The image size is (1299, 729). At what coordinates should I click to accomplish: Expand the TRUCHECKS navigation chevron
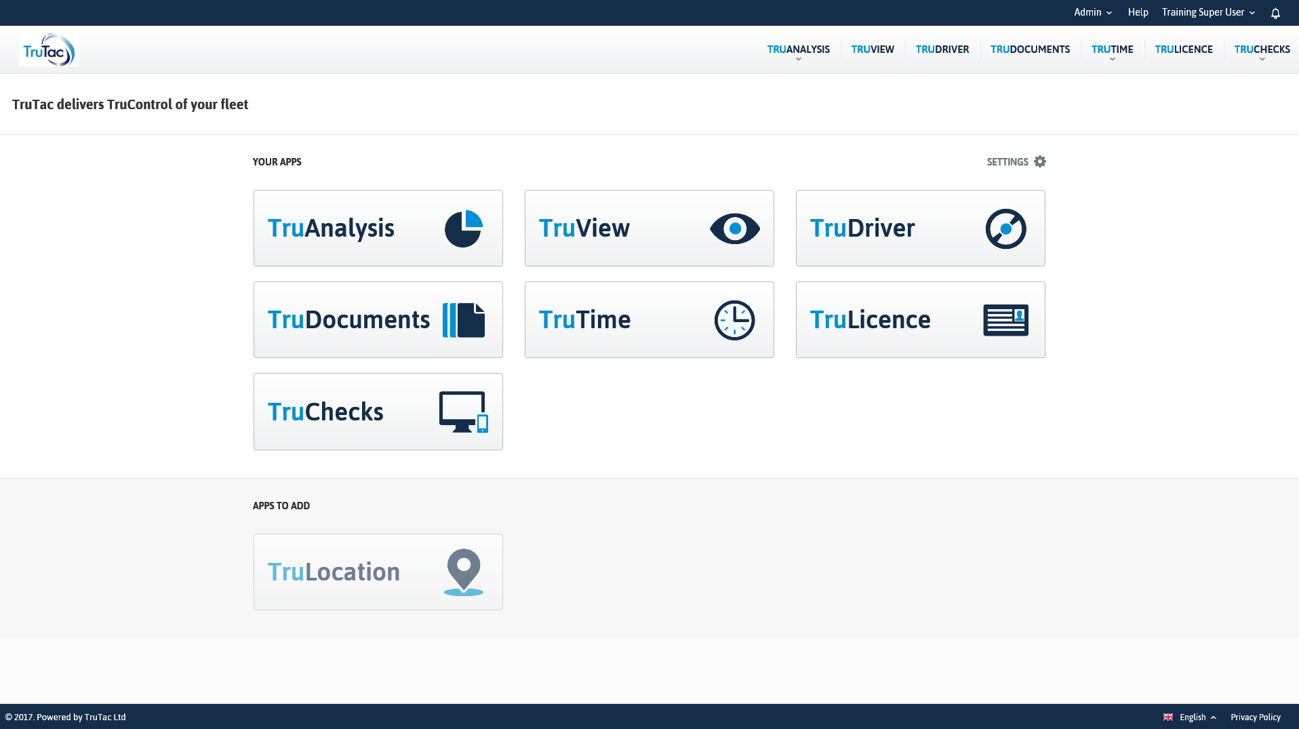click(x=1262, y=58)
